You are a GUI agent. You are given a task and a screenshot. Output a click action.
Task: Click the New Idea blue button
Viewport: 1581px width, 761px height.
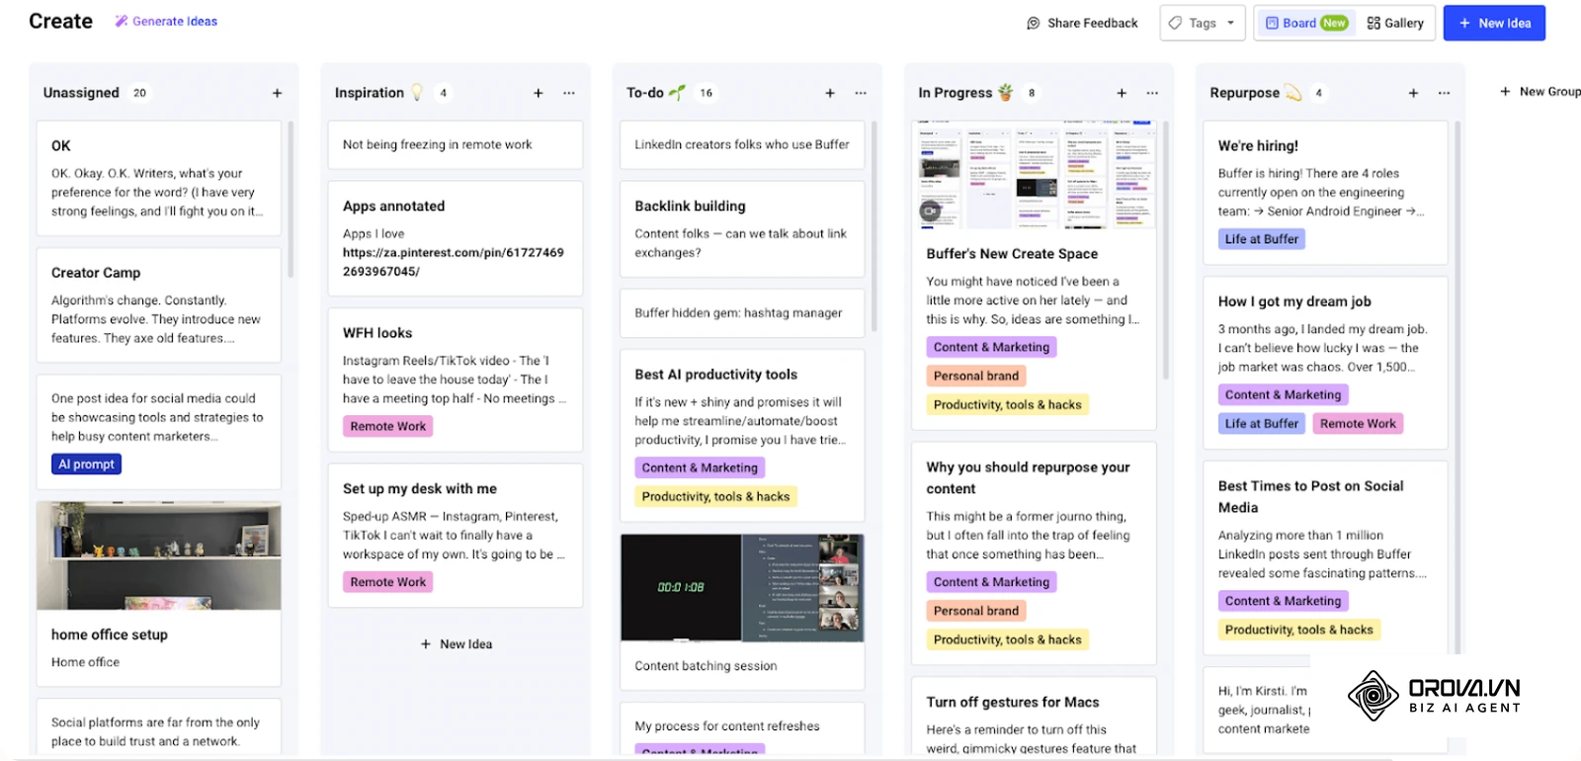pyautogui.click(x=1494, y=23)
